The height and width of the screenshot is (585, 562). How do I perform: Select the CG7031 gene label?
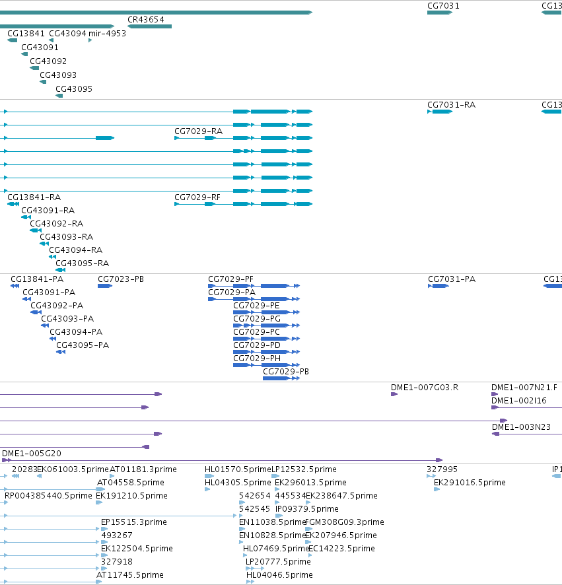click(x=443, y=6)
